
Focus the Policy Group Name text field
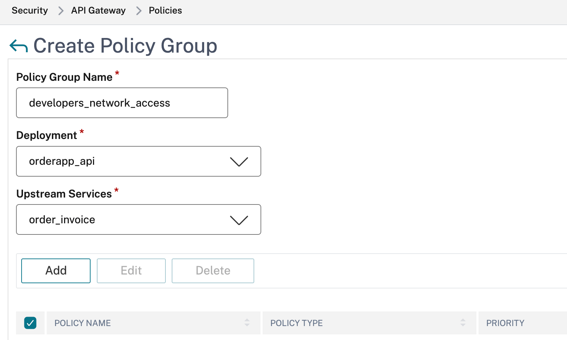(x=122, y=103)
